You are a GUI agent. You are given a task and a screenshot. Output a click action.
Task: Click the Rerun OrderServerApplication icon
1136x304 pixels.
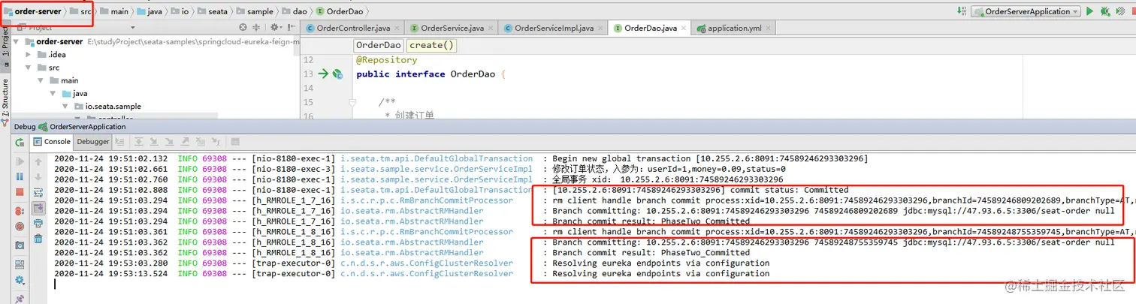[x=20, y=142]
